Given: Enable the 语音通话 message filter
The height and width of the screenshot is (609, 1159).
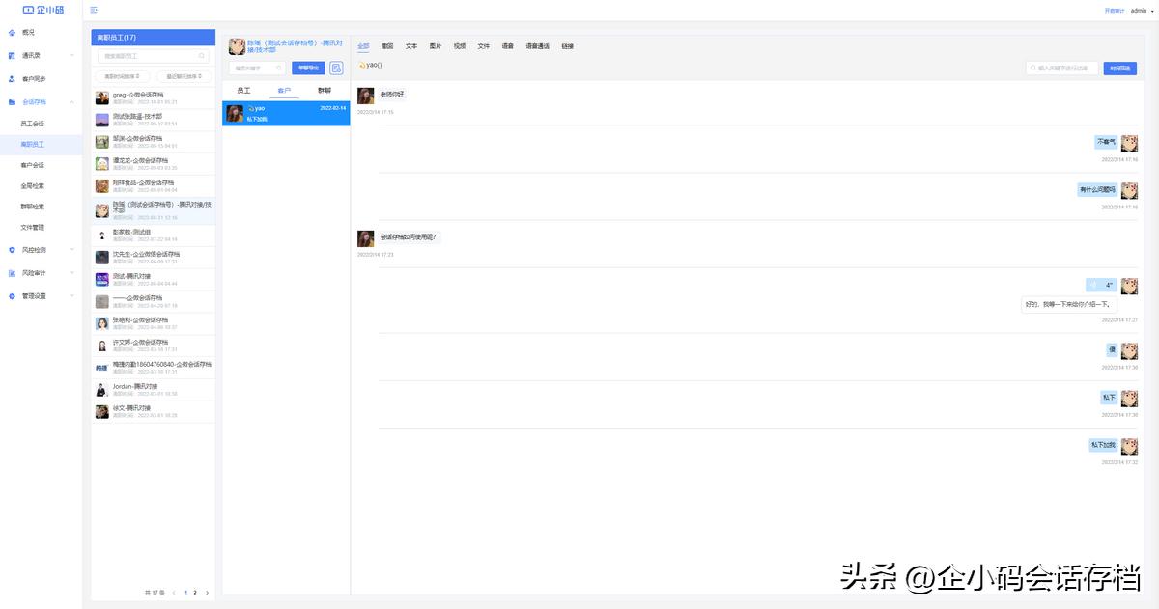Looking at the screenshot, I should pyautogui.click(x=539, y=45).
